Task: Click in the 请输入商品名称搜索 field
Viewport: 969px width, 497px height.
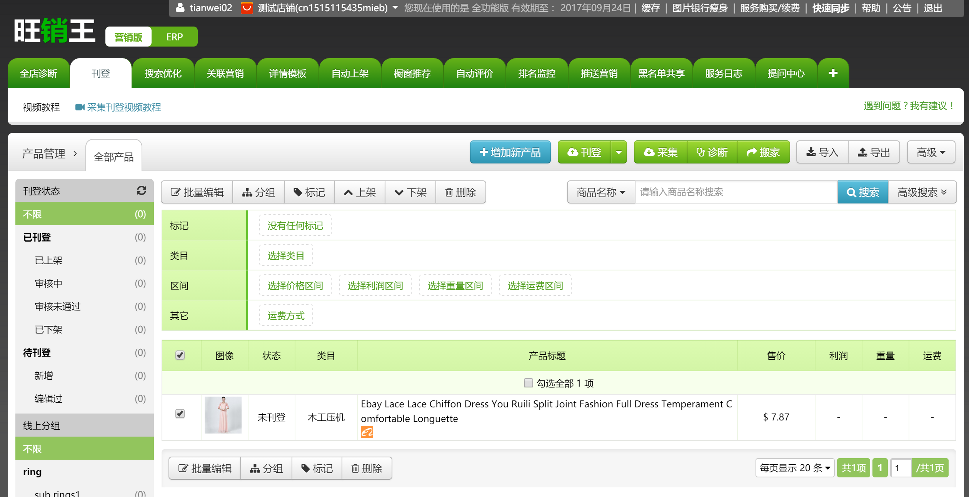Action: 736,192
